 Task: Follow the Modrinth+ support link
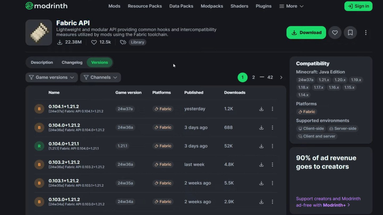pyautogui.click(x=328, y=202)
